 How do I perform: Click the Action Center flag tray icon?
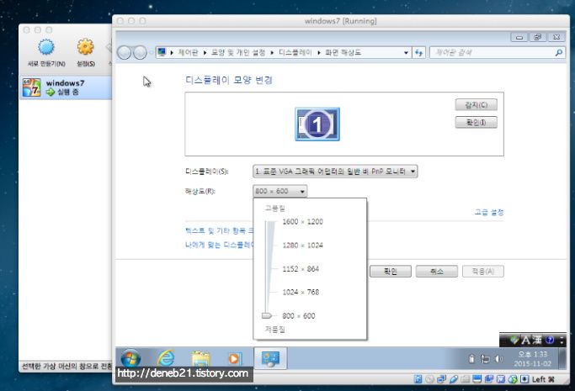(x=472, y=359)
